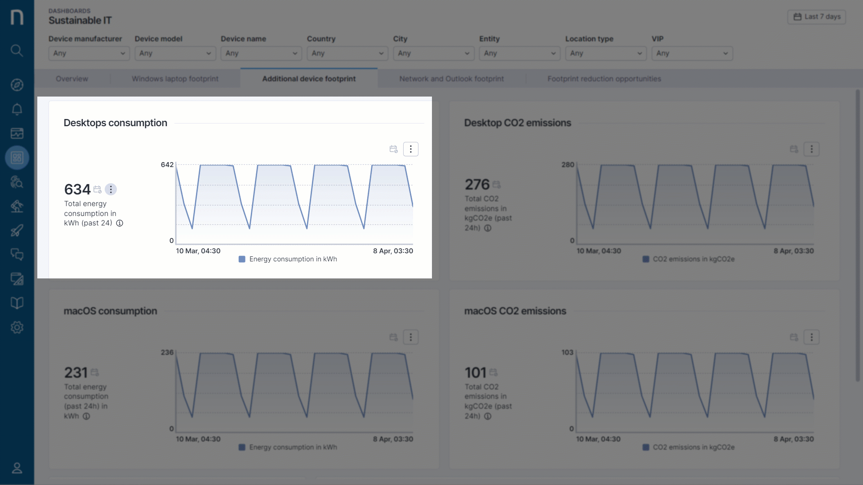
Task: Click the Last 7 days timeframe button
Action: click(x=817, y=17)
